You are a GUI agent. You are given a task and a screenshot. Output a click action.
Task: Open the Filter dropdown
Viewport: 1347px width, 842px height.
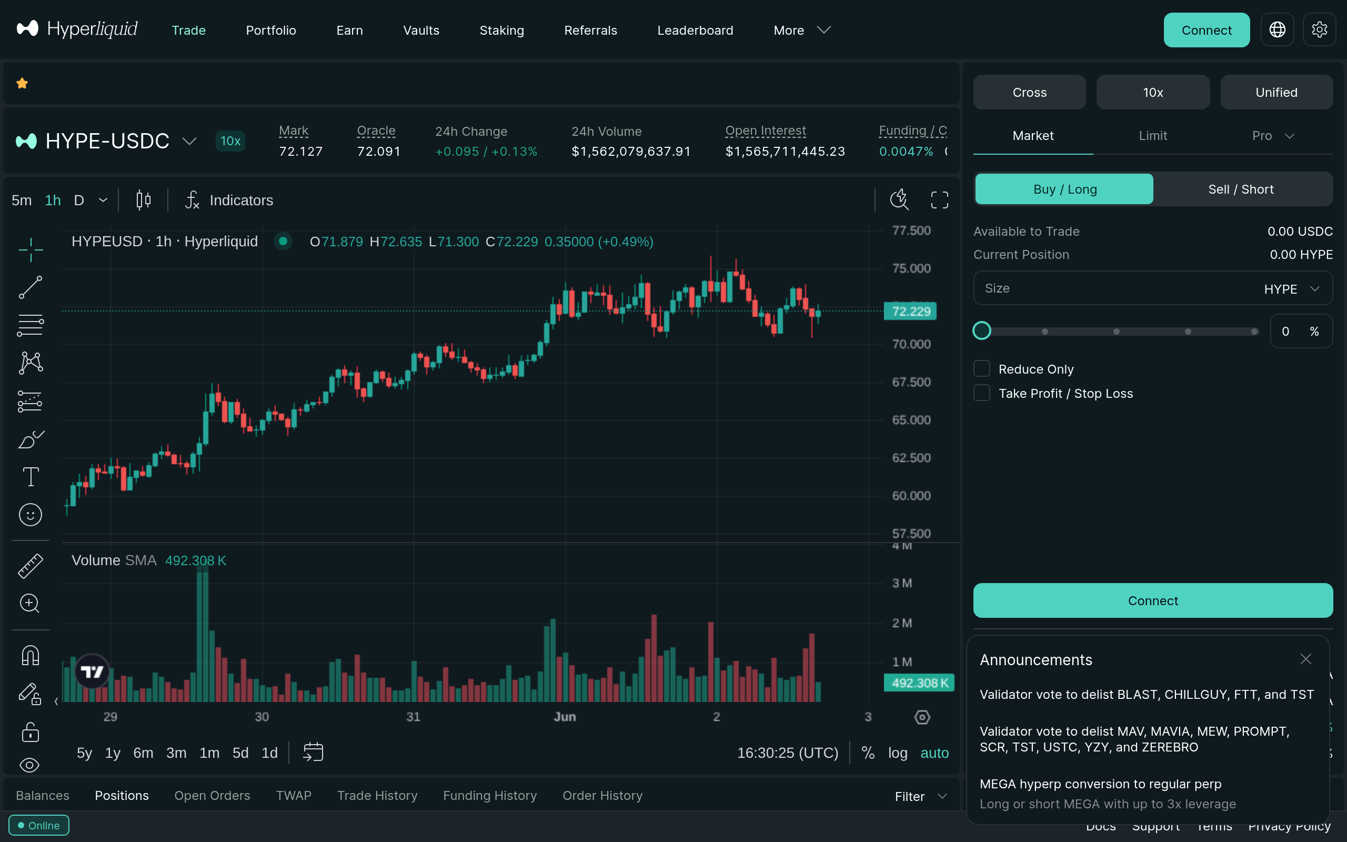[x=921, y=796]
